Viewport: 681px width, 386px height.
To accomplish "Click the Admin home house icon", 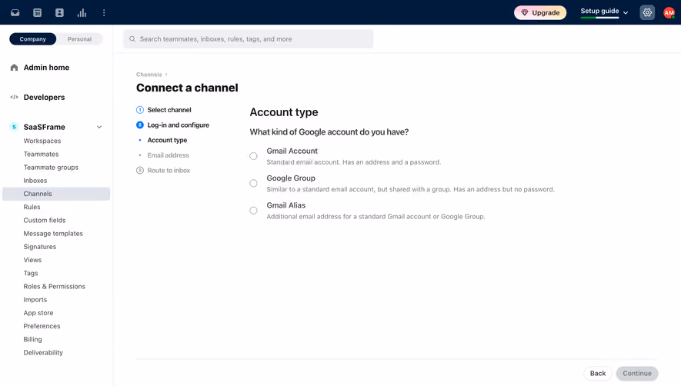I will click(x=15, y=68).
